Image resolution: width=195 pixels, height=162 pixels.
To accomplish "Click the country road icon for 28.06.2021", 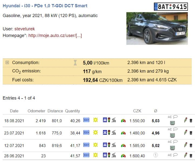I will 114,155.
